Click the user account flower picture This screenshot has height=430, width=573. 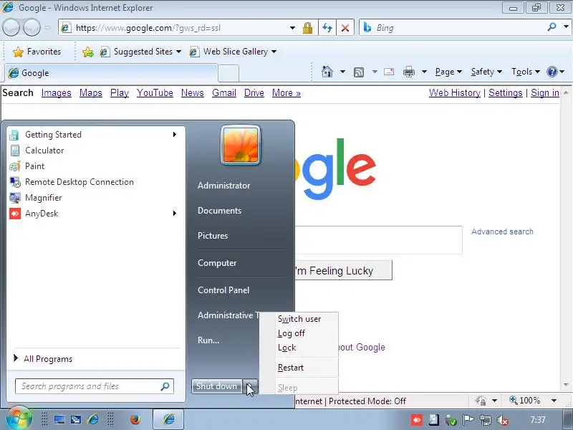[x=241, y=145]
